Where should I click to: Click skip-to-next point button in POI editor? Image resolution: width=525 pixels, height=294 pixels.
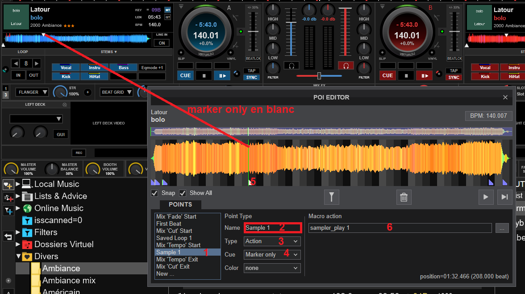tap(504, 197)
